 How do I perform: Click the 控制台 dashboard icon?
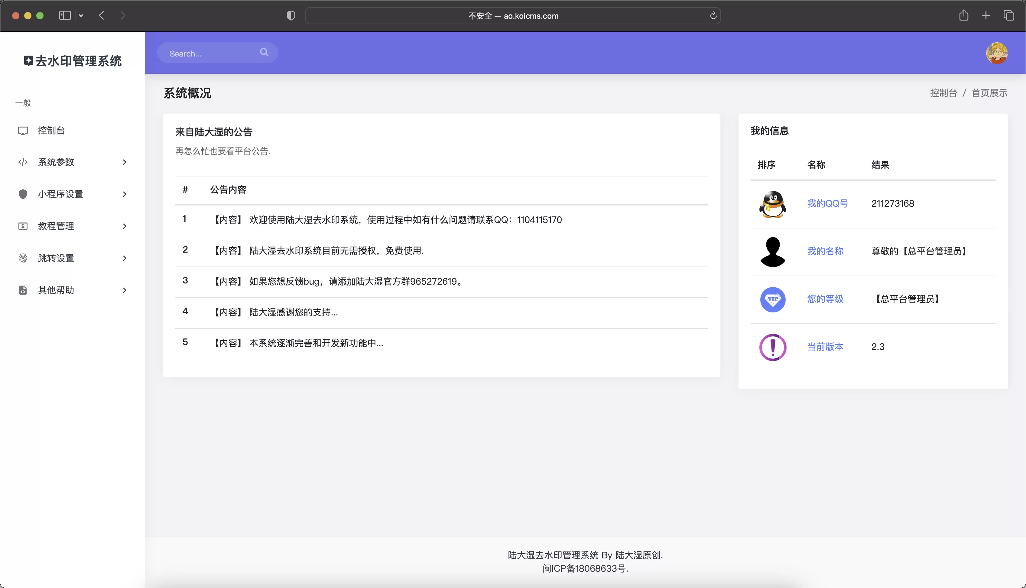coord(23,130)
